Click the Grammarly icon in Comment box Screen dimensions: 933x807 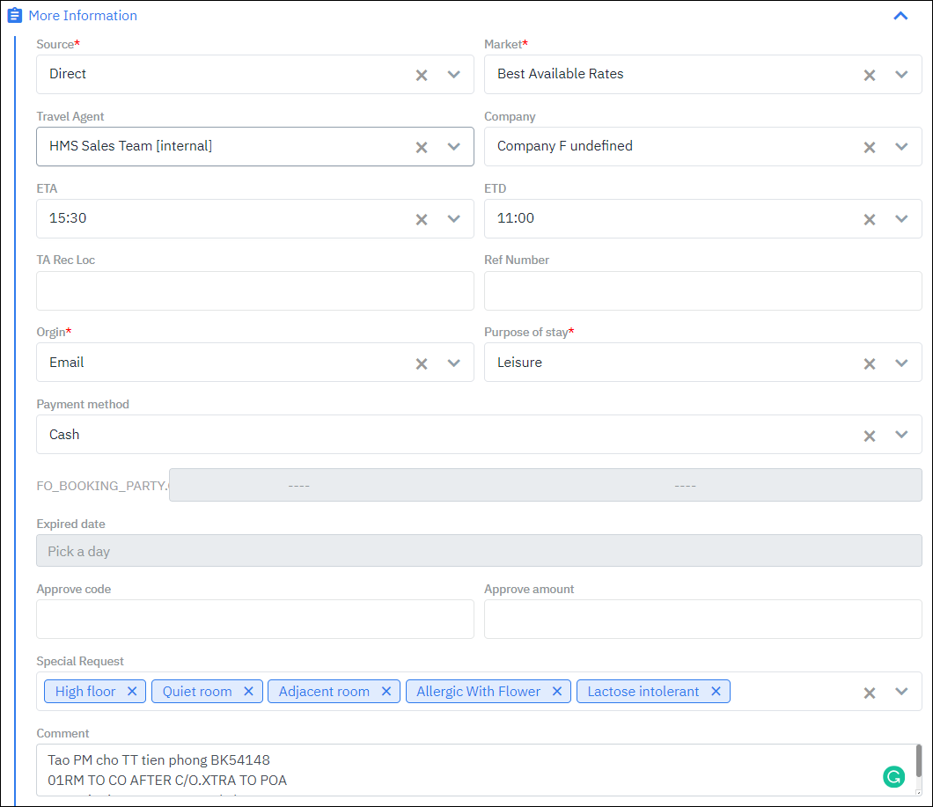pos(893,776)
